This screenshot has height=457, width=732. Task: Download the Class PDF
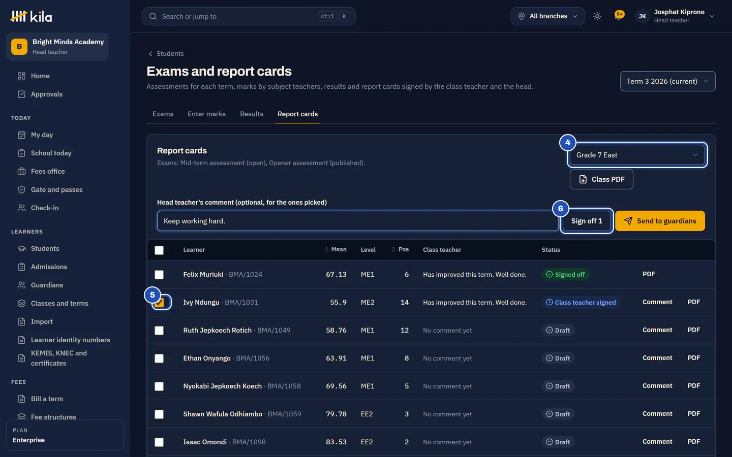click(x=601, y=179)
